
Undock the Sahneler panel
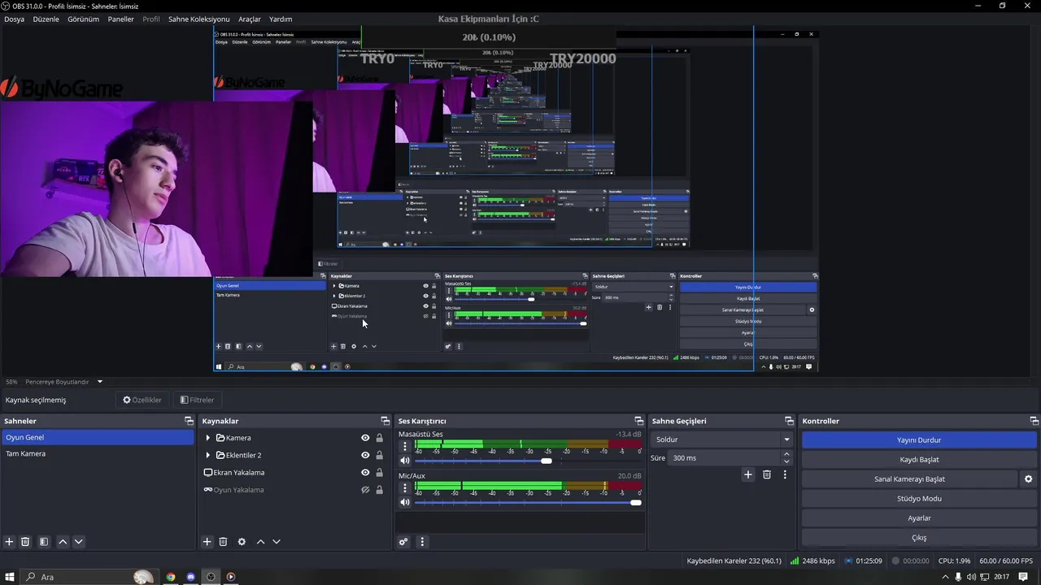(x=189, y=421)
